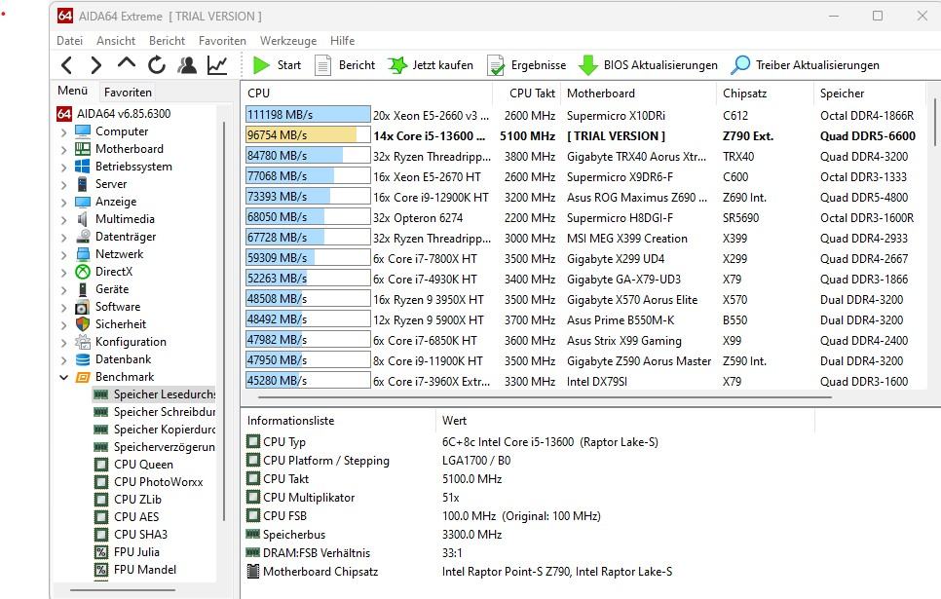This screenshot has height=599, width=941.
Task: Click the Jetzt kaufen button
Action: [431, 65]
